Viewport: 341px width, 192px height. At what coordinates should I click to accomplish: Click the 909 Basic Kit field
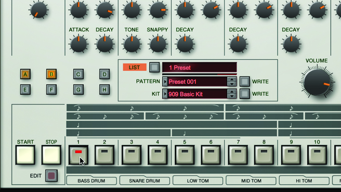pyautogui.click(x=197, y=94)
